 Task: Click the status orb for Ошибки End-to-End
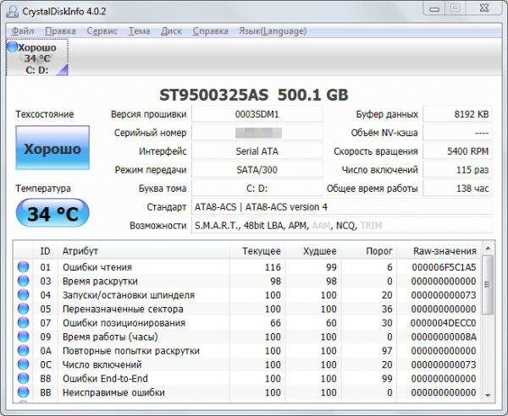(24, 379)
